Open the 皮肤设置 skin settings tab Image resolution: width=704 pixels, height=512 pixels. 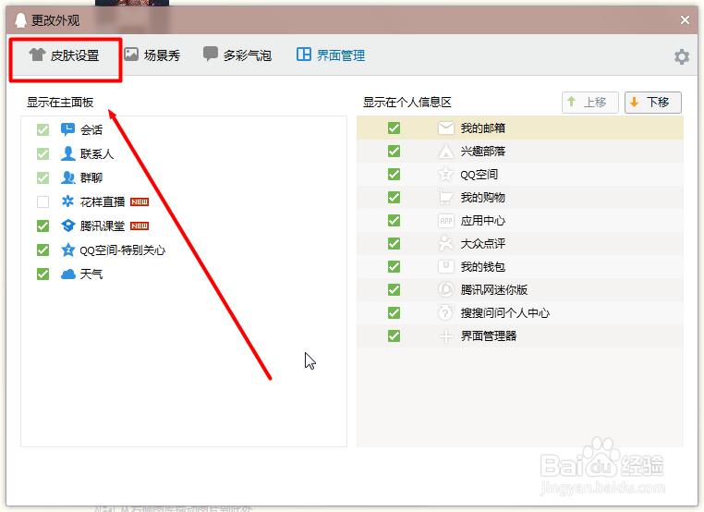pos(64,55)
